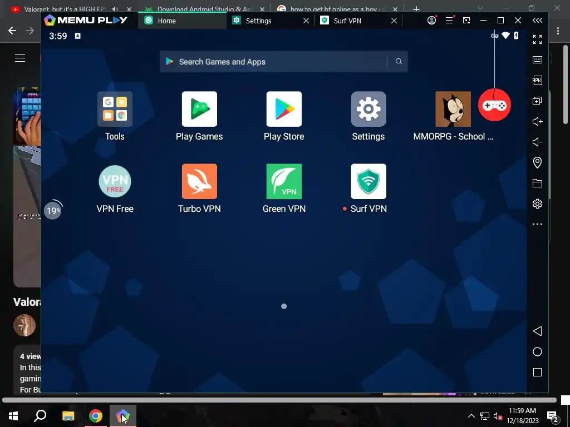Screen dimensions: 570x427
Task: Click the network tray icon
Action: click(485, 416)
